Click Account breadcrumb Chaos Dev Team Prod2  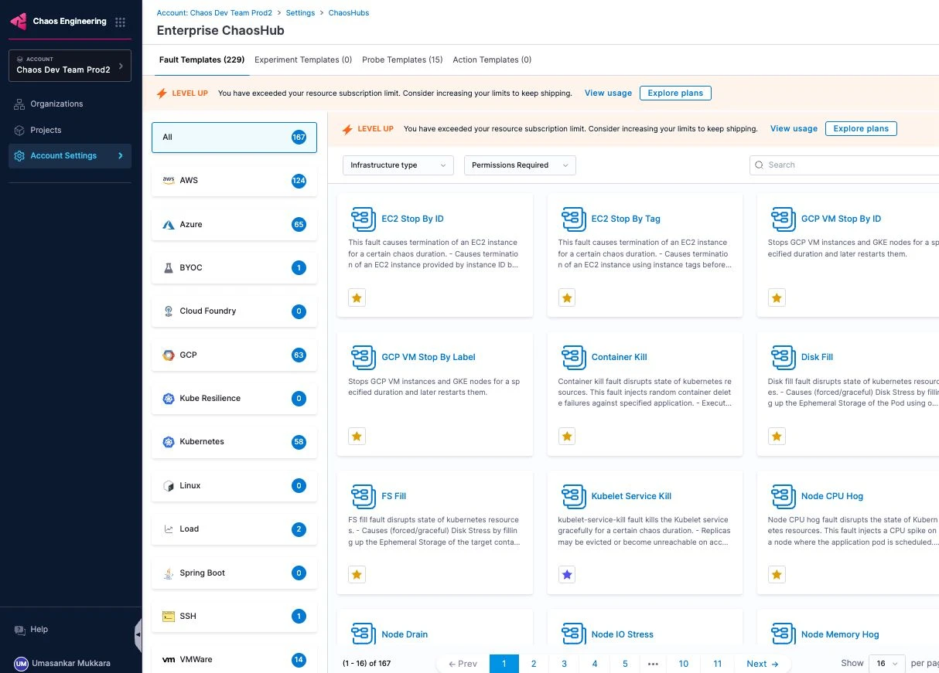click(x=213, y=13)
